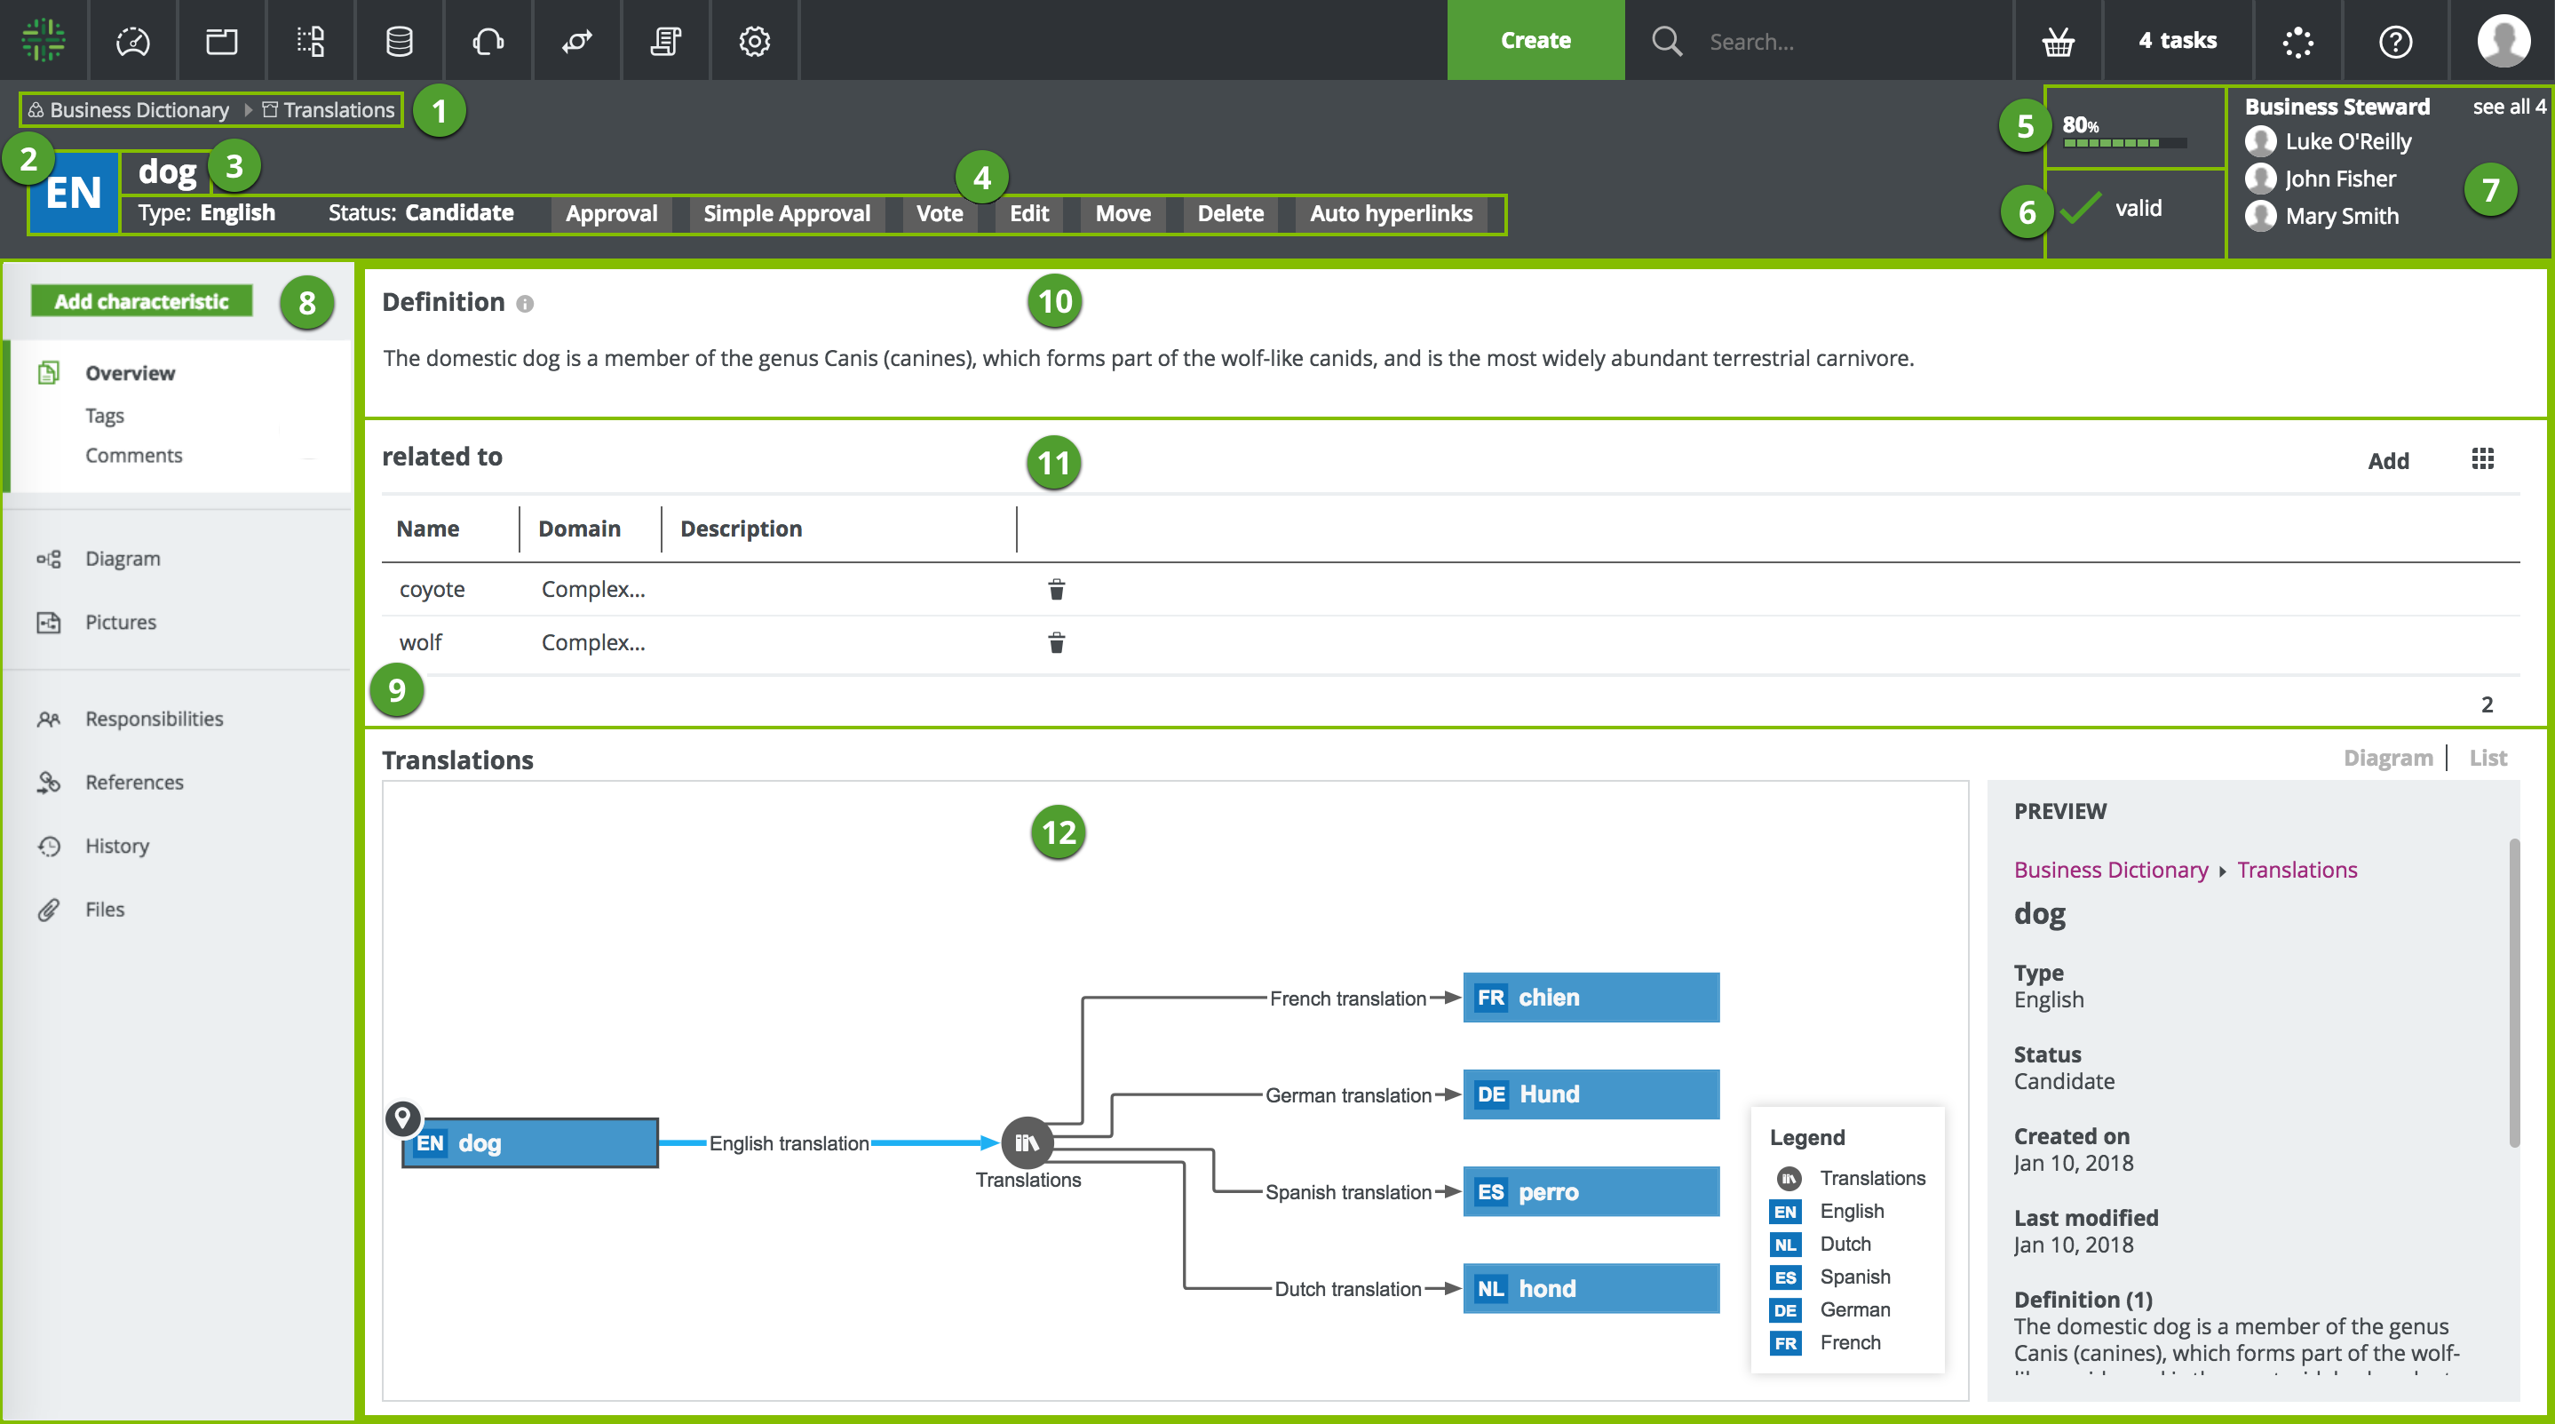Click the Add characteristic button
The image size is (2555, 1424).
tap(141, 300)
